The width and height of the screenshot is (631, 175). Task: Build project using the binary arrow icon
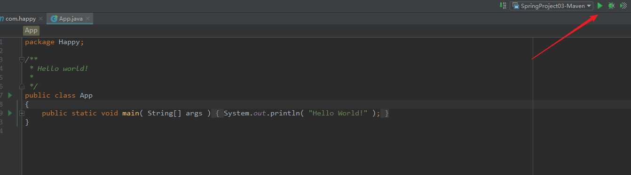(503, 6)
